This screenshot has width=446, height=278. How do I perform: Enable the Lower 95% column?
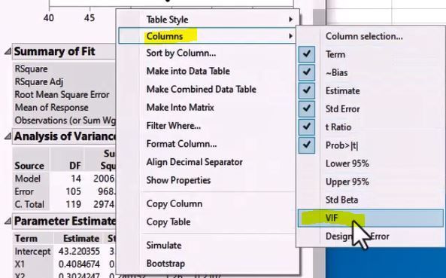[x=371, y=163]
